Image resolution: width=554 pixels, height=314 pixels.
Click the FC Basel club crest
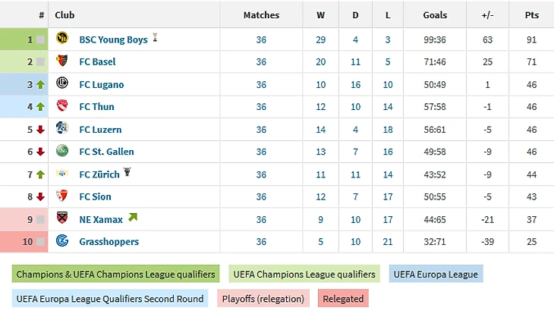63,62
